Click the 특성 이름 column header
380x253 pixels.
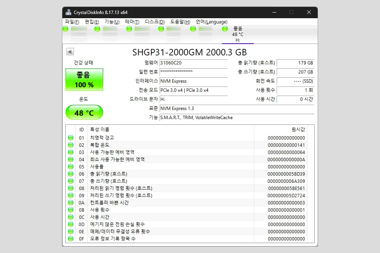coord(171,130)
